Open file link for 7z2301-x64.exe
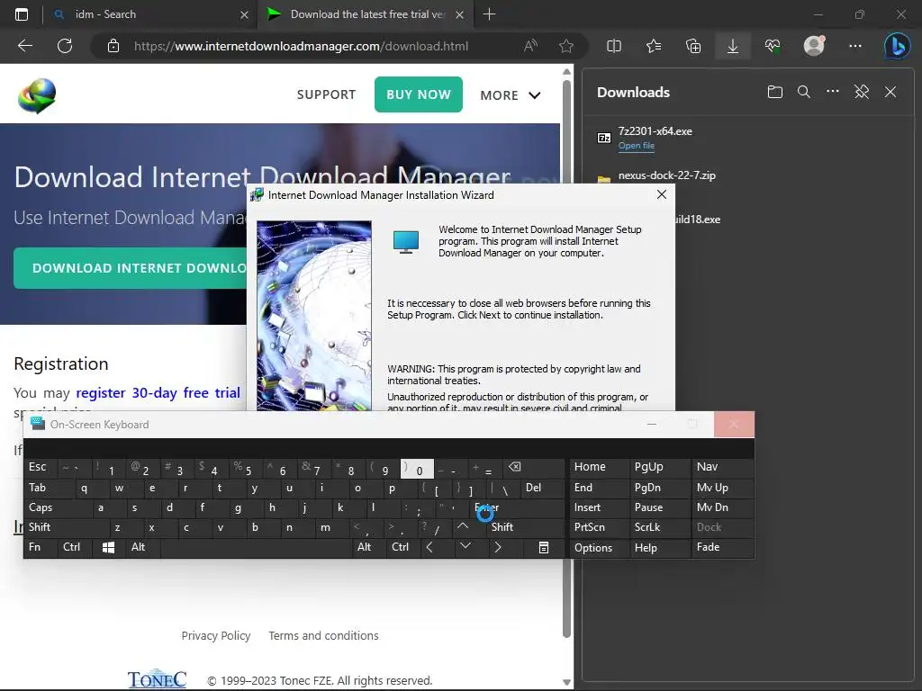The height and width of the screenshot is (691, 922). click(637, 146)
